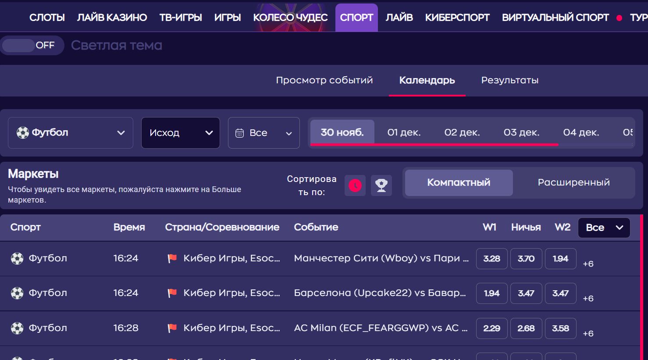Click the red vertical scrollbar beside table

[641, 287]
